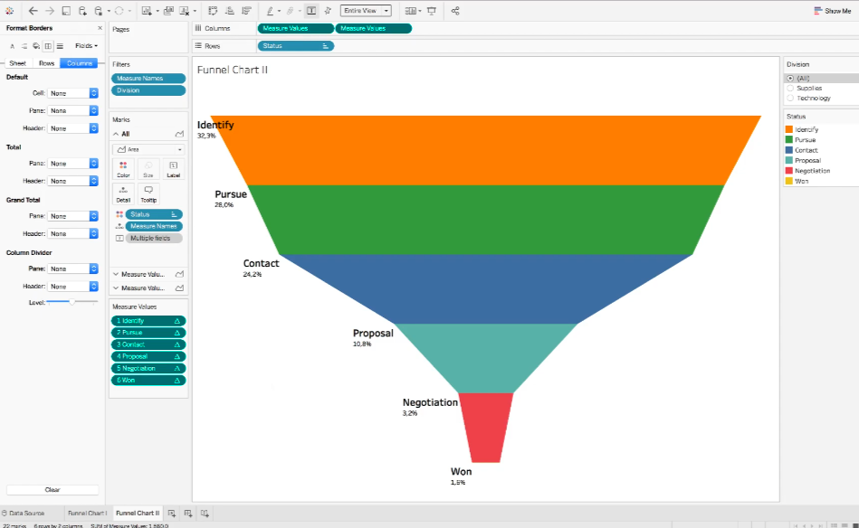
Task: Adjust the column divider Level slider
Action: [72, 302]
